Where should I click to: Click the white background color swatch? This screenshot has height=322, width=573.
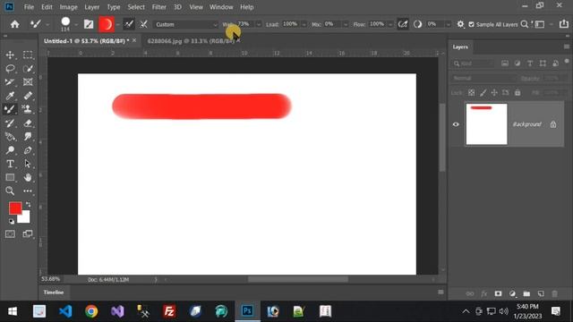25,218
